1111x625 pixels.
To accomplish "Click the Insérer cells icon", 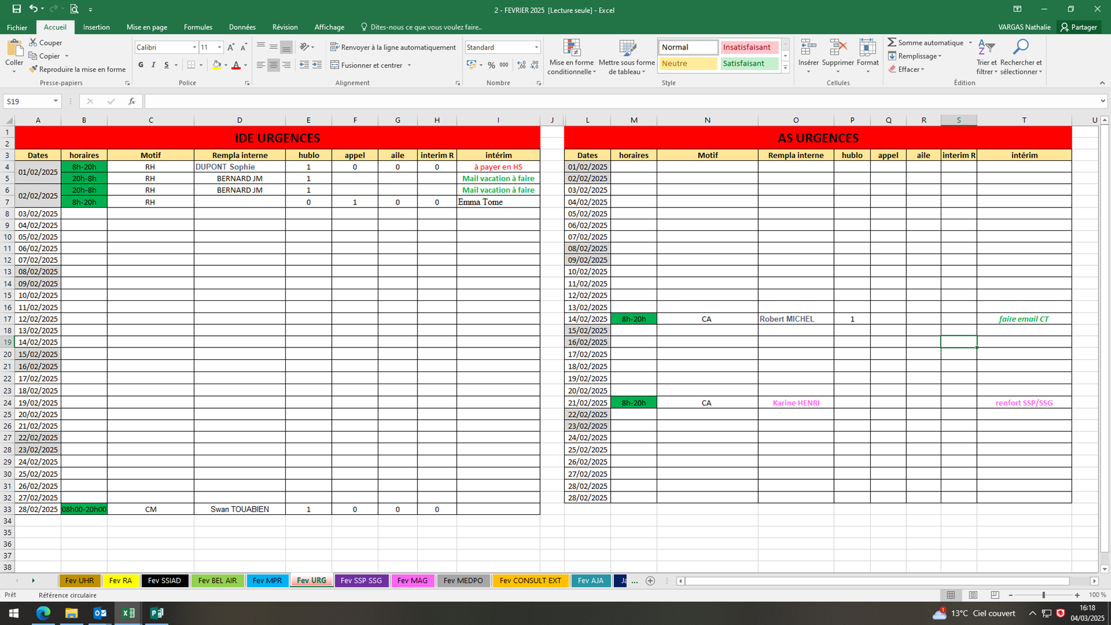I will pos(808,48).
